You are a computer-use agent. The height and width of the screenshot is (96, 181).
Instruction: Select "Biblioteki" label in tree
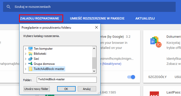(x=40, y=54)
